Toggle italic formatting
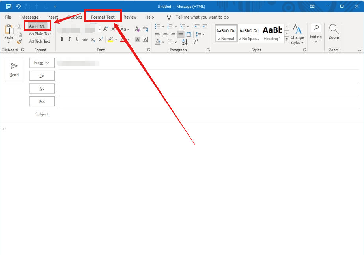364x255 pixels. point(69,39)
